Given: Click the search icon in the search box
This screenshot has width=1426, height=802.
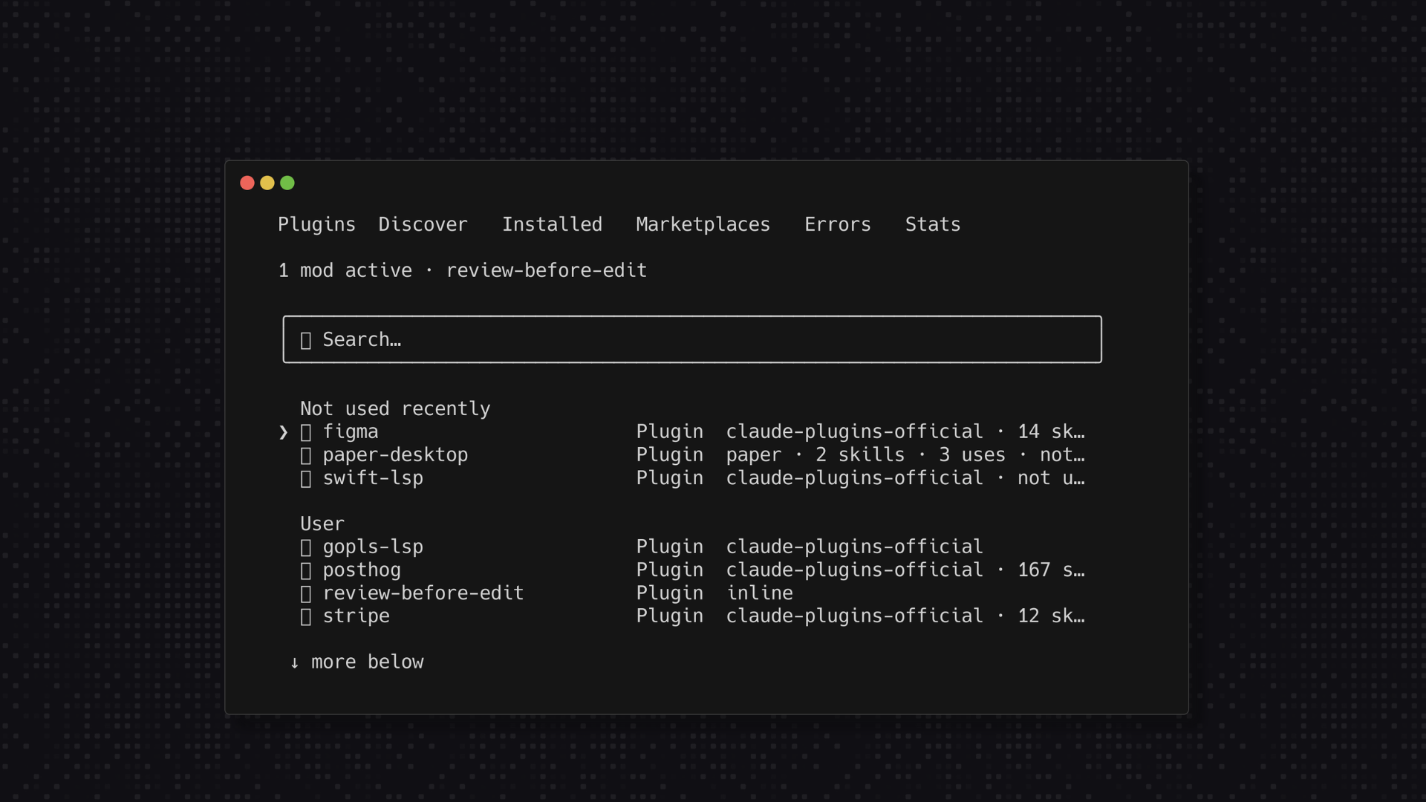Looking at the screenshot, I should [305, 340].
